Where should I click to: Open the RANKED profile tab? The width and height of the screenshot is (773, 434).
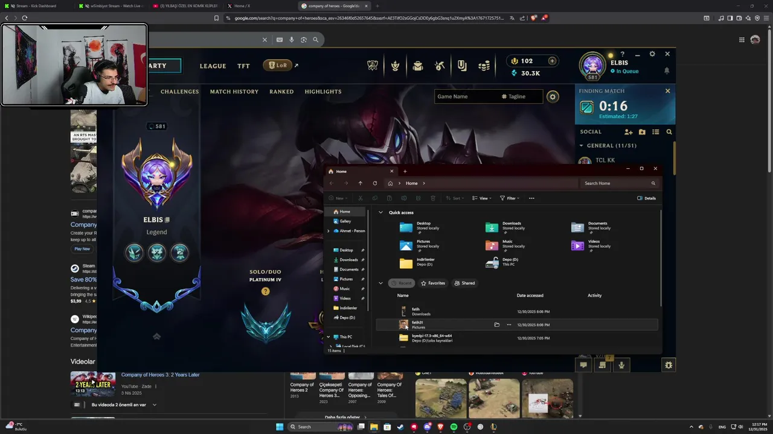coord(281,92)
